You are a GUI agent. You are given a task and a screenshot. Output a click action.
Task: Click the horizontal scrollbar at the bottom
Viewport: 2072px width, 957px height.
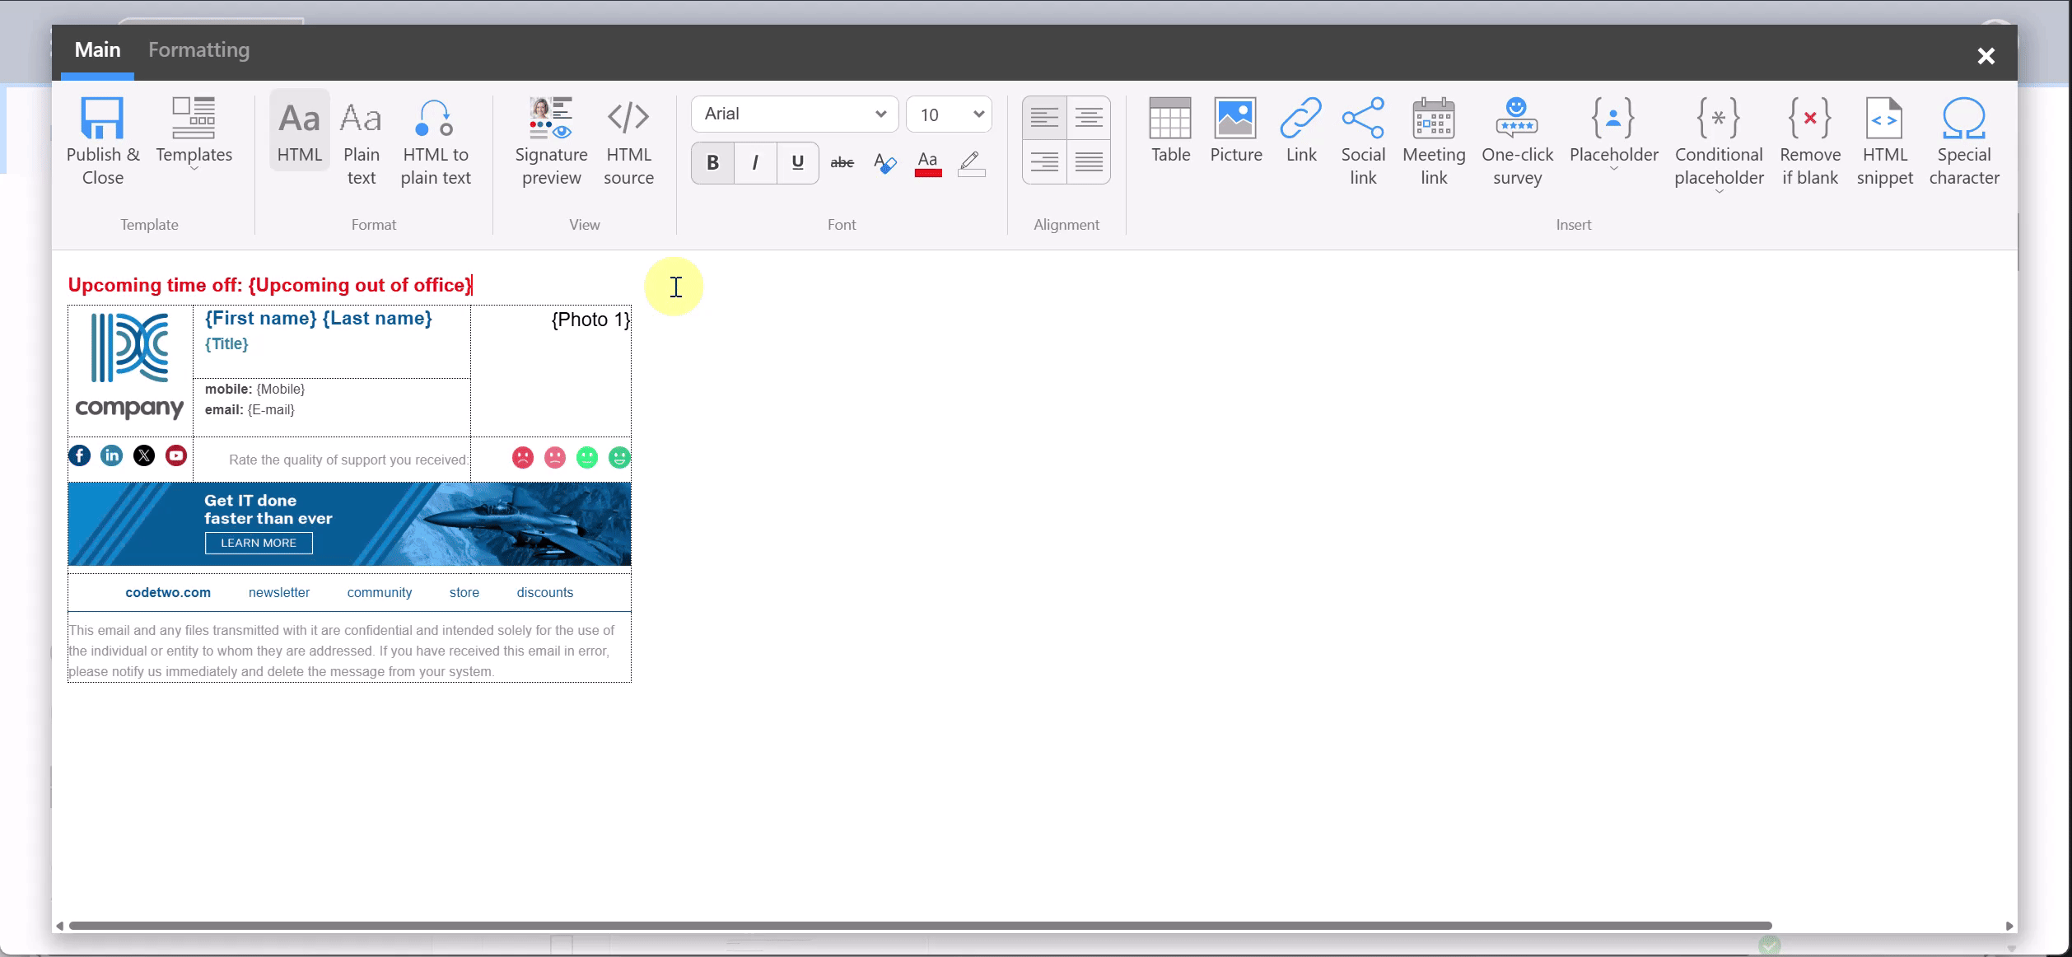(906, 926)
